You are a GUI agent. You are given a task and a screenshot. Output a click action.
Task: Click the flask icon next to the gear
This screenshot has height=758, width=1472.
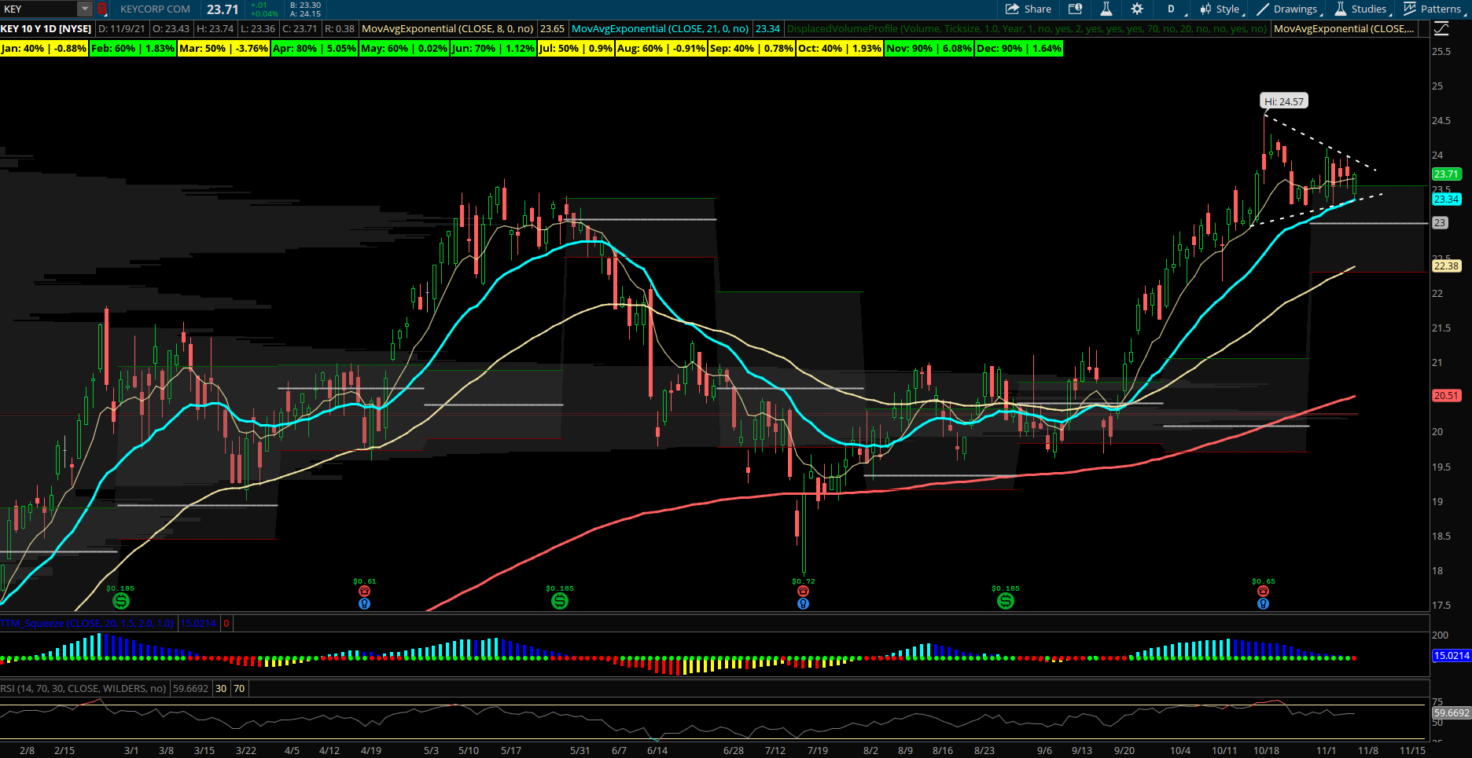[1106, 9]
